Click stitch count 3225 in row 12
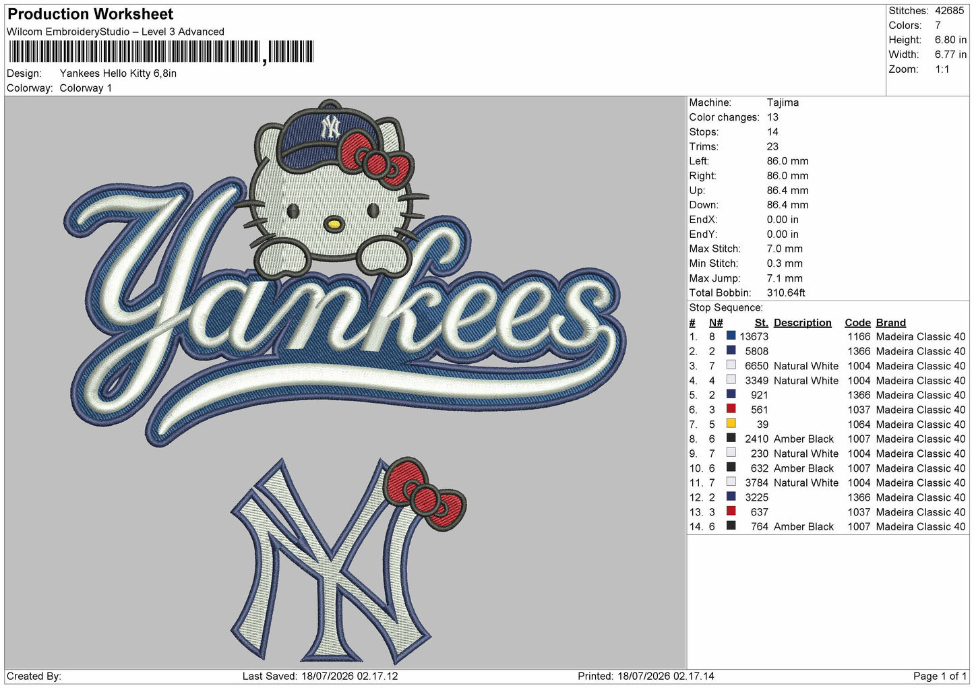This screenshot has width=974, height=688. (x=756, y=497)
